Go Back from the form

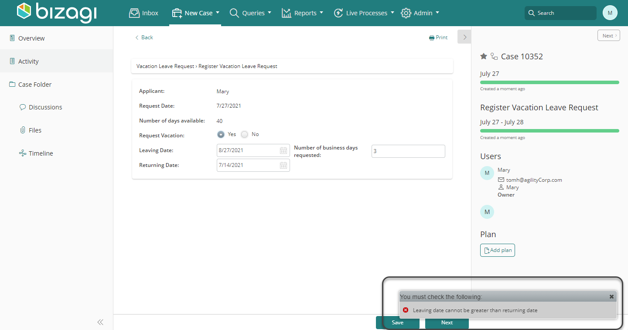tap(144, 37)
